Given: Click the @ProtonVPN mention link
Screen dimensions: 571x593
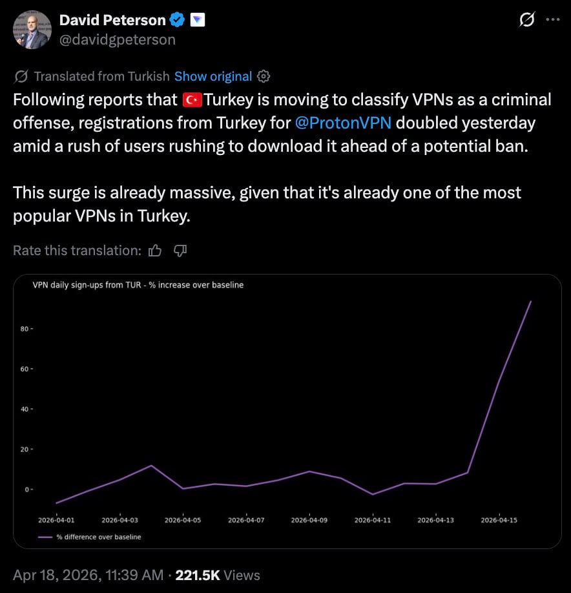Looking at the screenshot, I should click(343, 122).
